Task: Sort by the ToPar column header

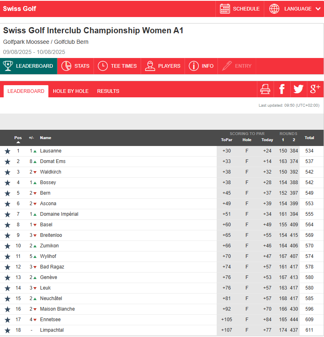Action: pyautogui.click(x=226, y=140)
